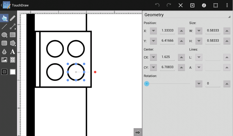Edit the H field showing 0.58333
The height and width of the screenshot is (136, 233).
point(213,41)
